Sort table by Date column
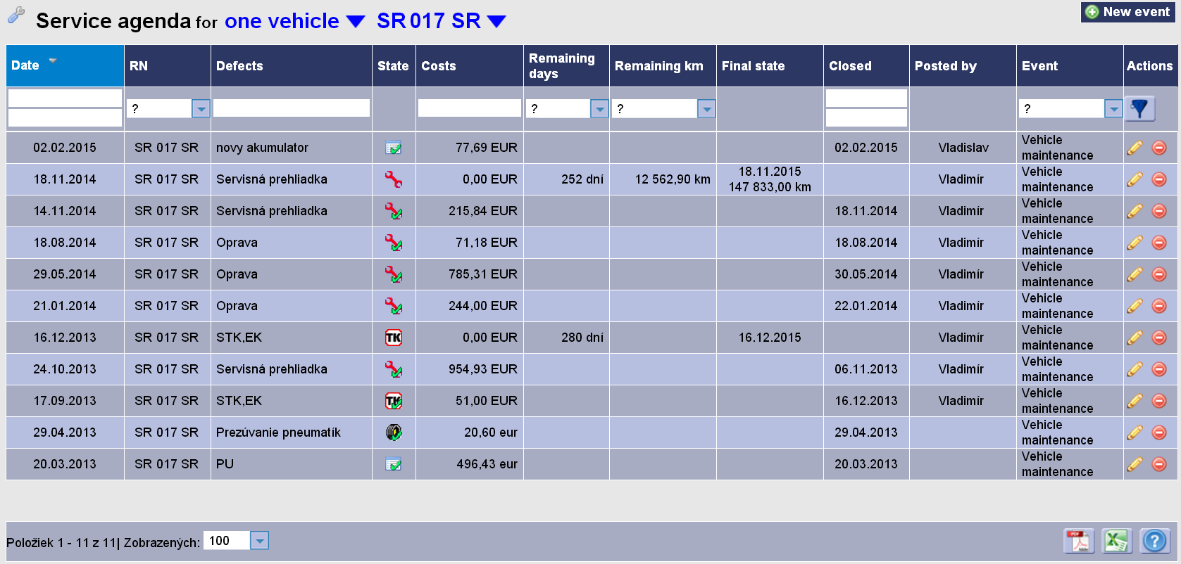1181x564 pixels. point(65,65)
